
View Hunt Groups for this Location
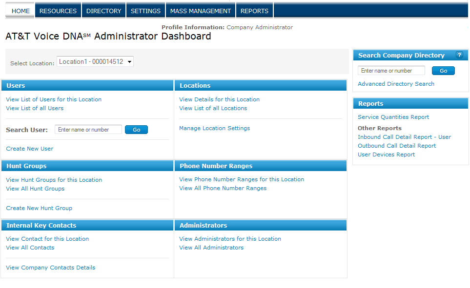(x=54, y=180)
